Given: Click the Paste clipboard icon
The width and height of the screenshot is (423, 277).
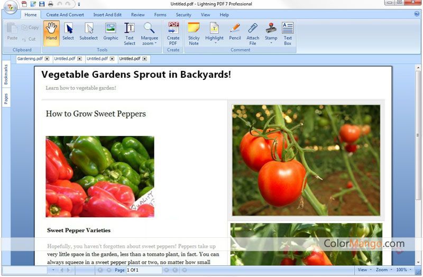Looking at the screenshot, I should point(12,32).
